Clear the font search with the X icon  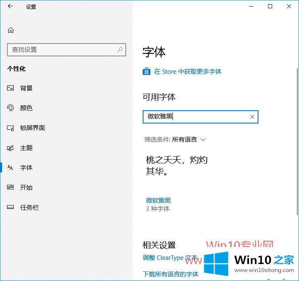[252, 117]
